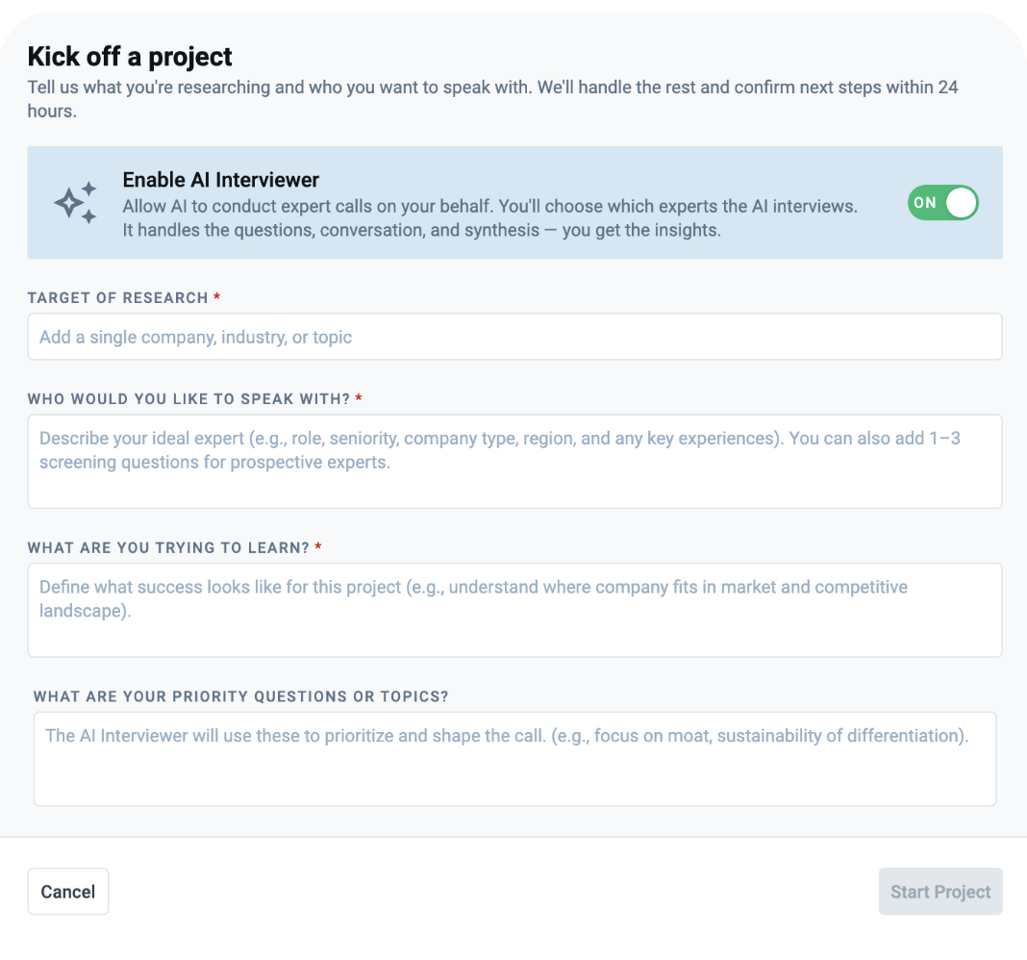Click the red asterisk beside Target of Research
This screenshot has width=1027, height=960.
pyautogui.click(x=217, y=297)
